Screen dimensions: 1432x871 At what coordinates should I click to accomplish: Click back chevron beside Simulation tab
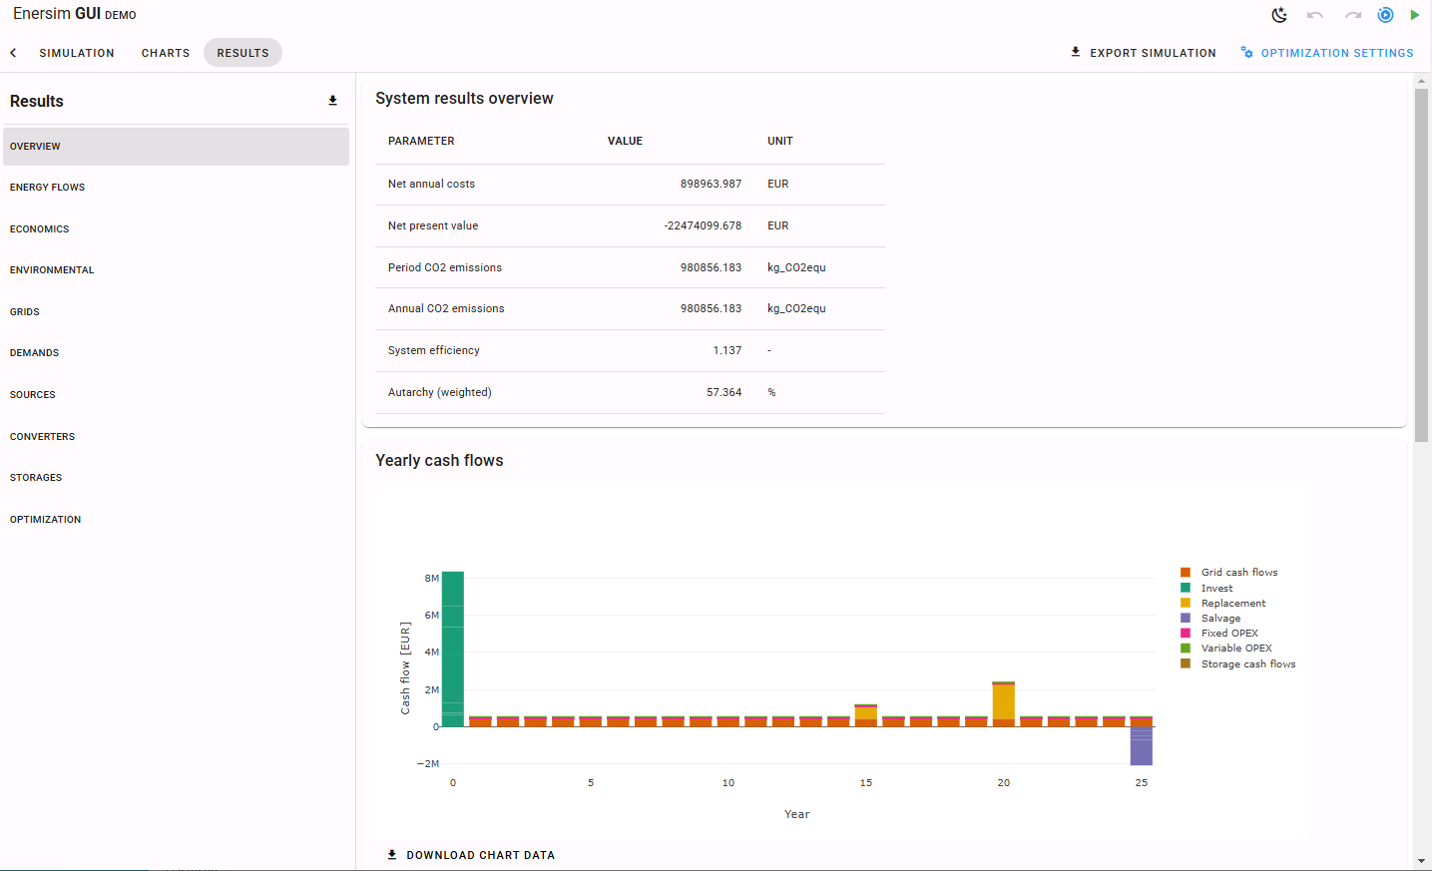pyautogui.click(x=13, y=53)
